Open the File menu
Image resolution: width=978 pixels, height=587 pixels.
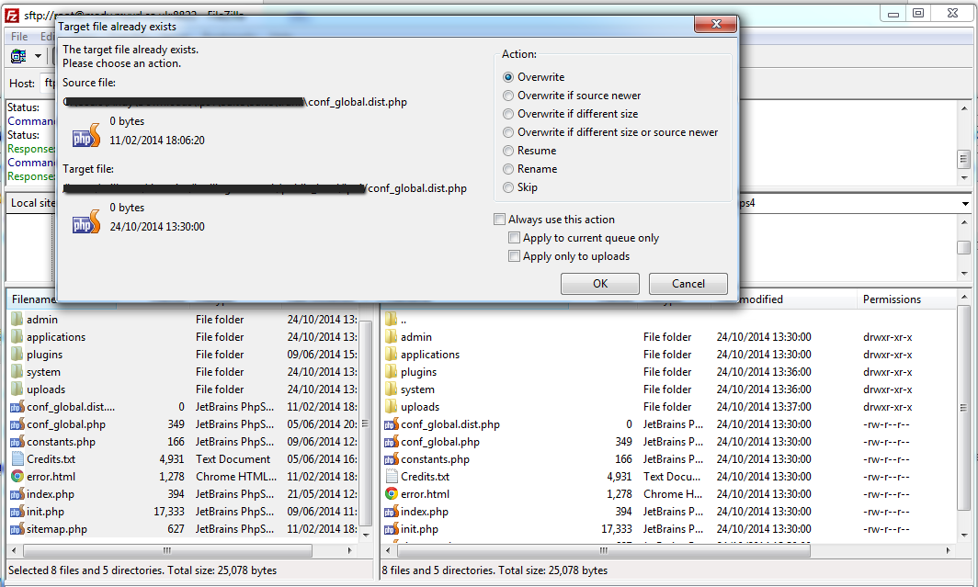(x=19, y=37)
